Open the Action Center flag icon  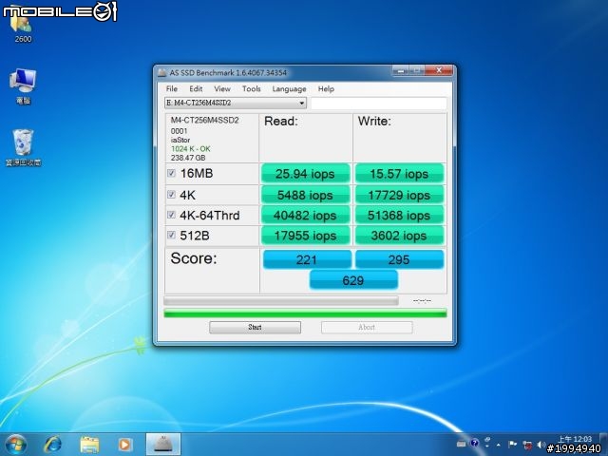512,444
